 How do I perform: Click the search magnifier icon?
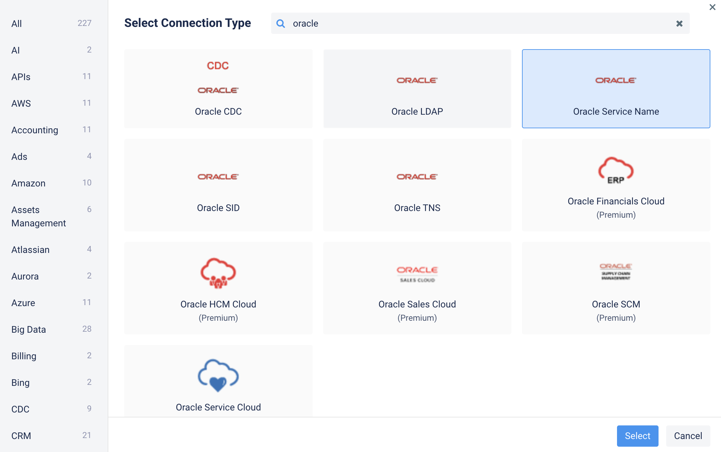point(281,24)
